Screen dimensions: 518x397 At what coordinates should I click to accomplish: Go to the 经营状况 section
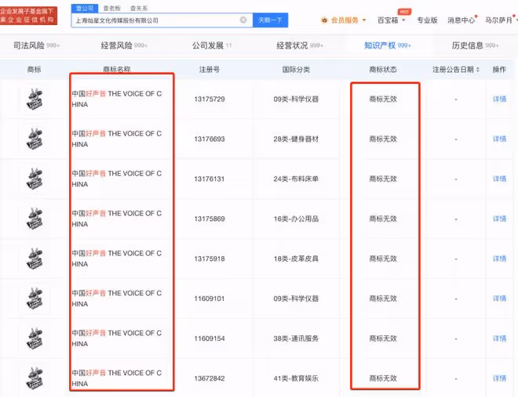pyautogui.click(x=300, y=45)
